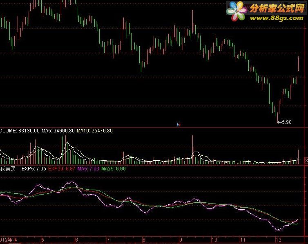The height and width of the screenshot is (244, 308).
Task: Click the tallest September volume spike bar
Action: (x=192, y=150)
